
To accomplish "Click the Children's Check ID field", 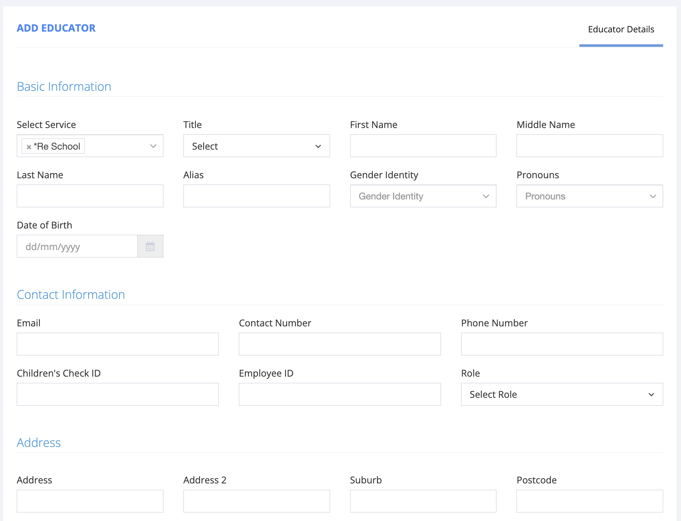I will coord(117,394).
